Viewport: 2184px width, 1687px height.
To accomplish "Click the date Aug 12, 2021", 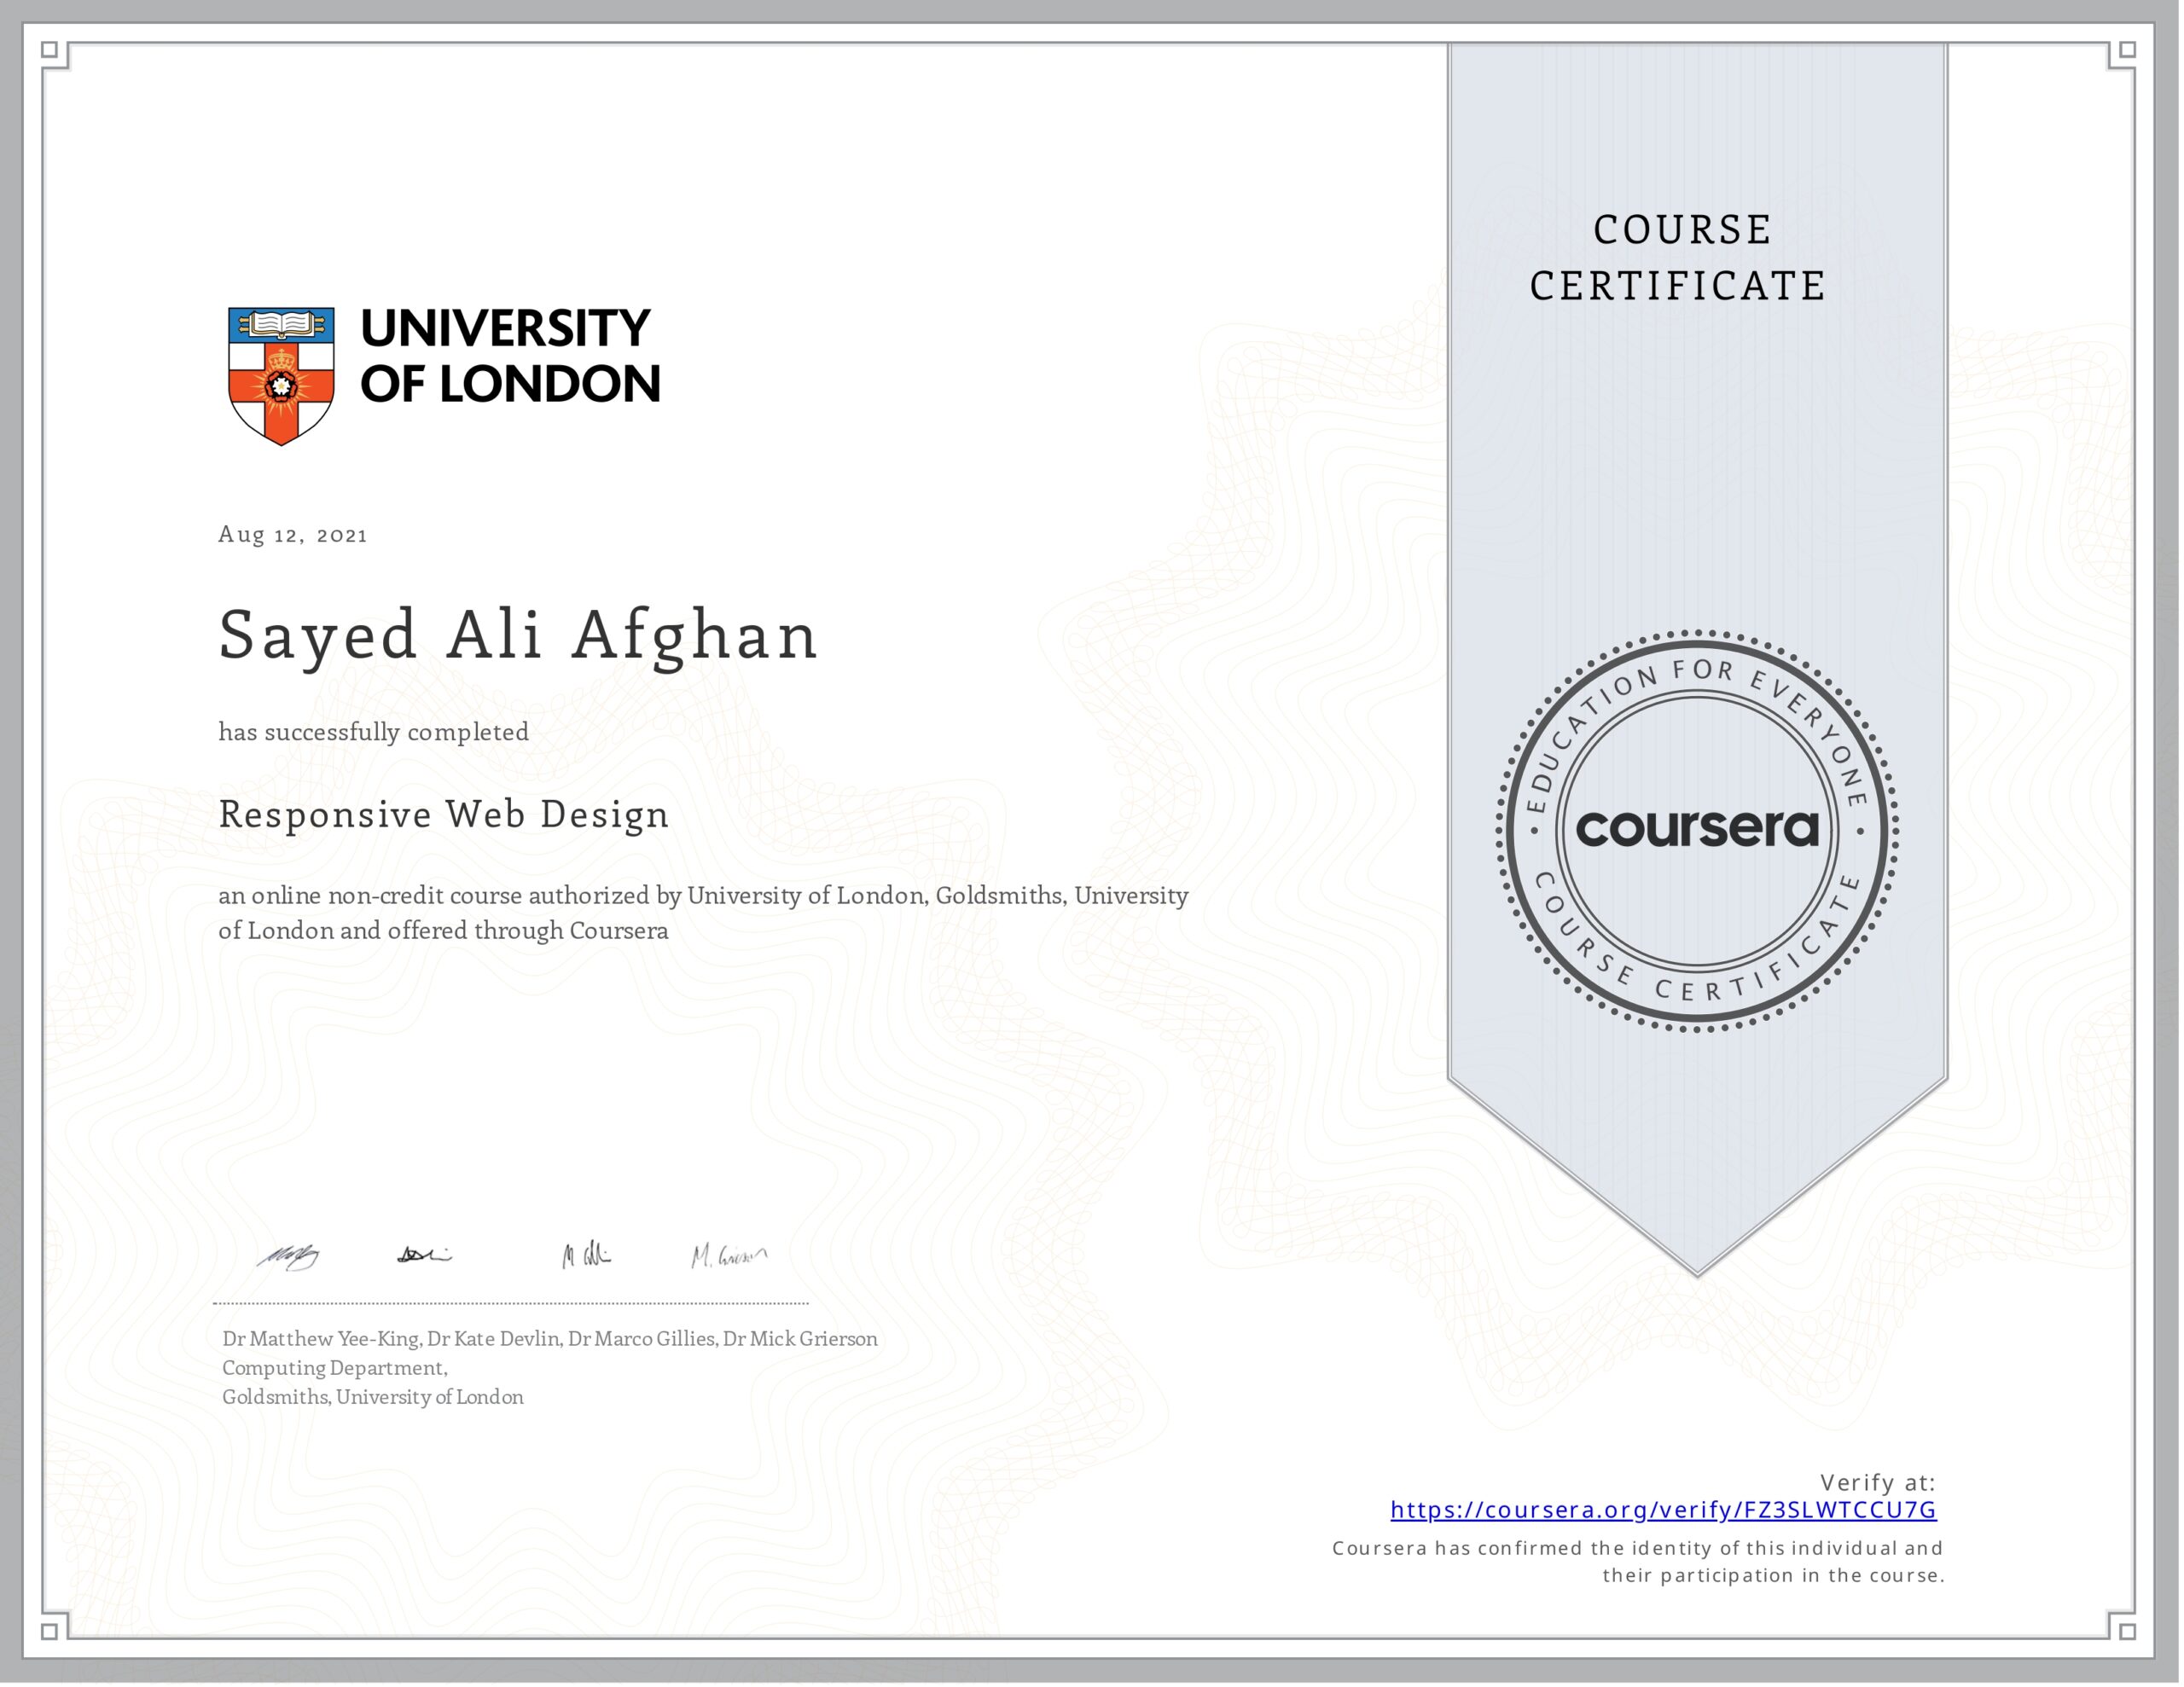I will 293,535.
